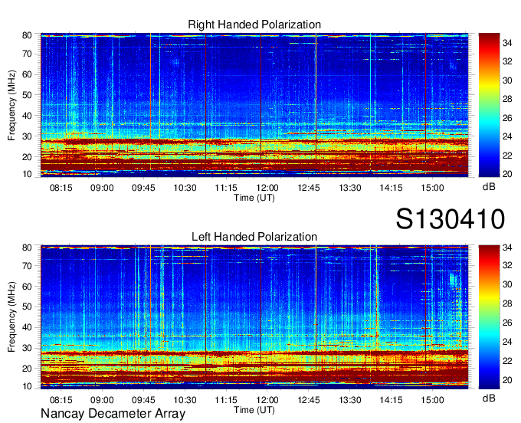
Task: Click the "50" MHz tick of the Right Handed plot
Action: click(27, 95)
